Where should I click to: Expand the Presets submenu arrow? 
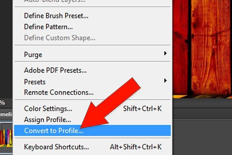(x=165, y=81)
